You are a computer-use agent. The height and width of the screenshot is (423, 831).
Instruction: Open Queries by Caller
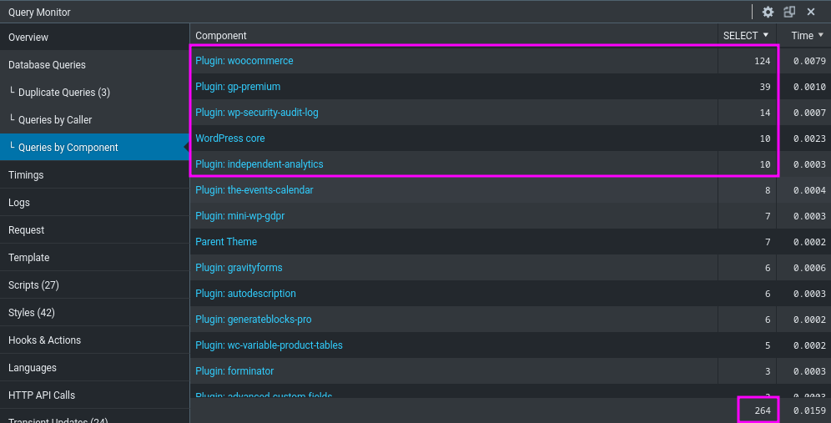[x=94, y=120]
